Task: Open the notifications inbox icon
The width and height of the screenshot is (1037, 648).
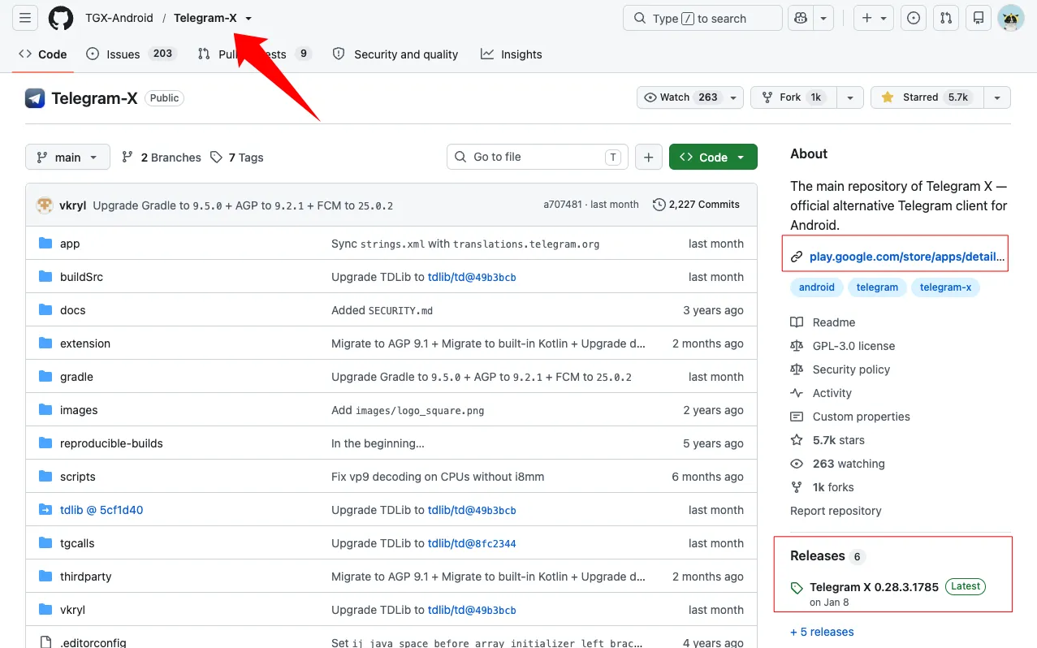Action: (979, 18)
